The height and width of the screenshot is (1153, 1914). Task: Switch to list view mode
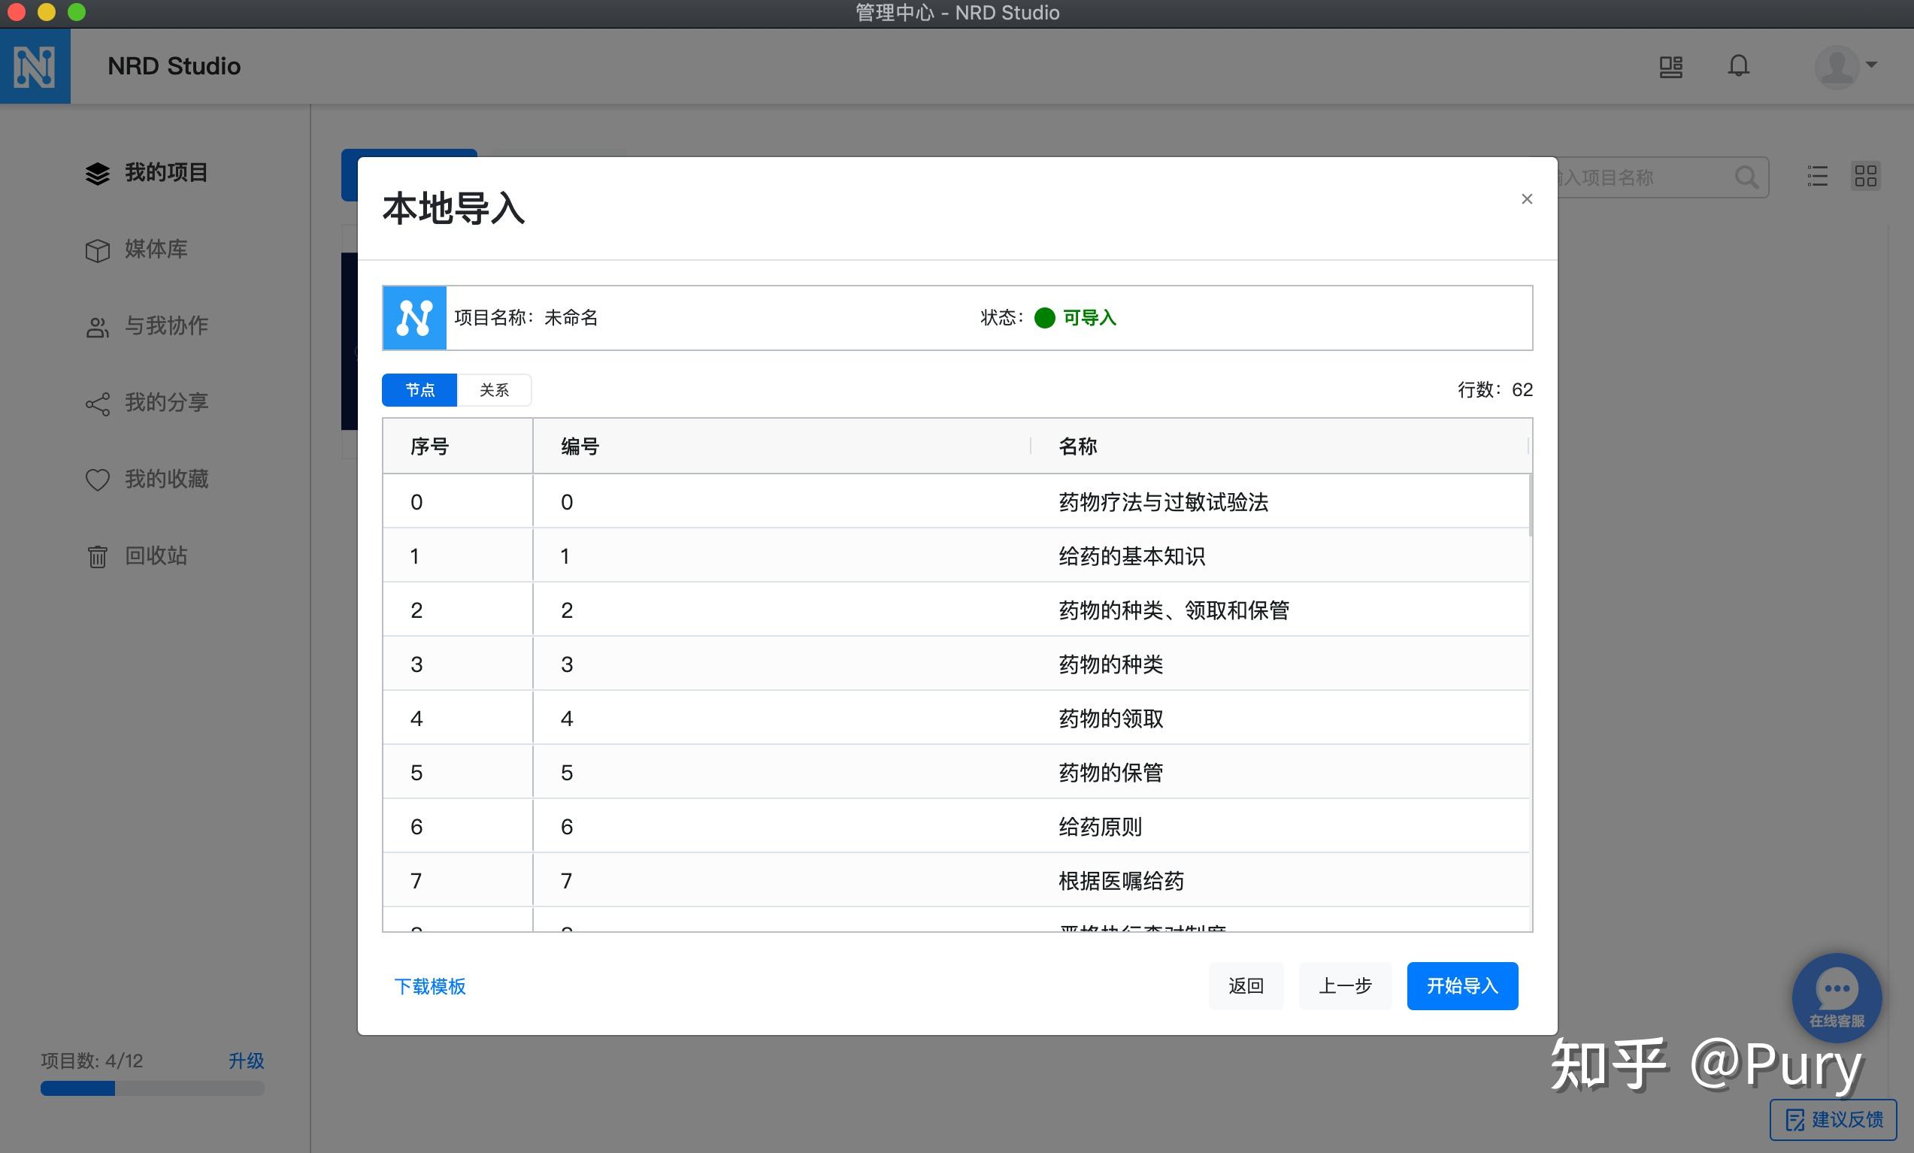[x=1818, y=177]
